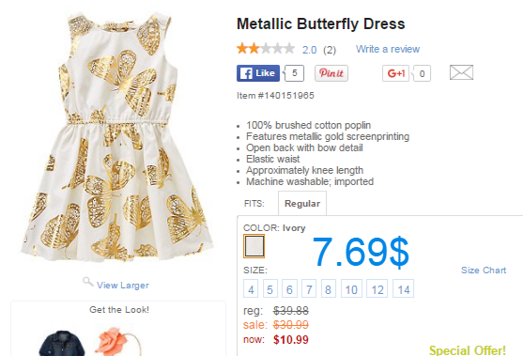Open the Write a review link
The height and width of the screenshot is (356, 523).
click(388, 49)
